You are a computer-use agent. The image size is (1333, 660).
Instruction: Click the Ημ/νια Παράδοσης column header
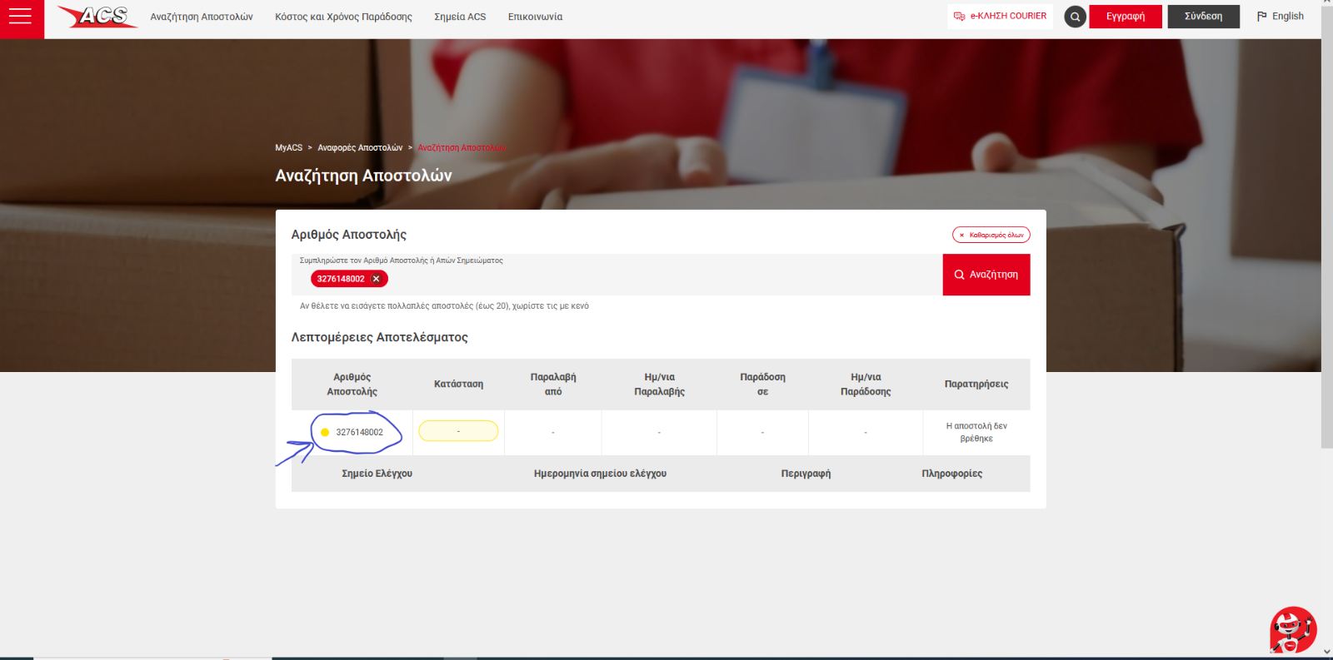pos(866,385)
